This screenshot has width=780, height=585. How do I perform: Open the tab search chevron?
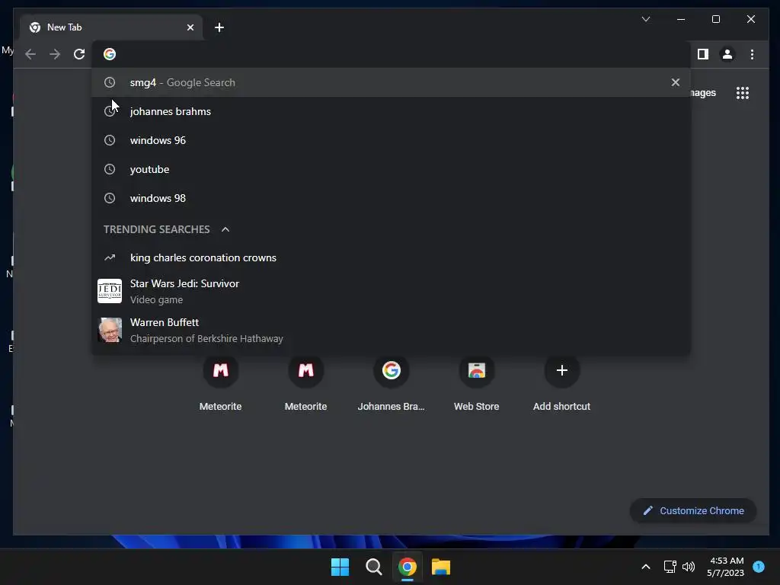click(646, 19)
